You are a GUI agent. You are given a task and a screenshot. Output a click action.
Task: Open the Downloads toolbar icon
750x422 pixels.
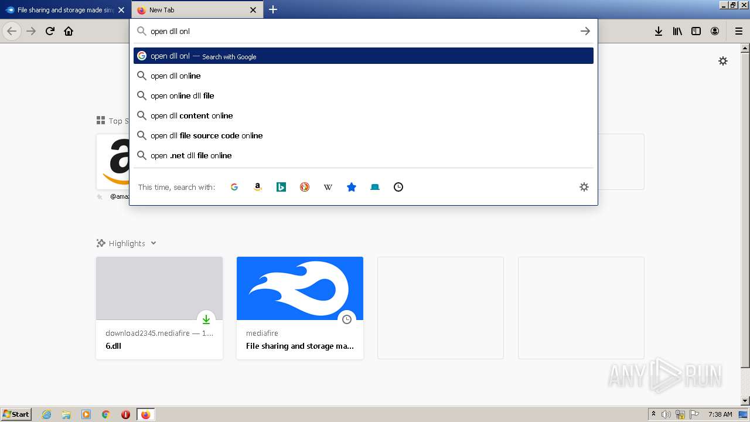click(659, 31)
